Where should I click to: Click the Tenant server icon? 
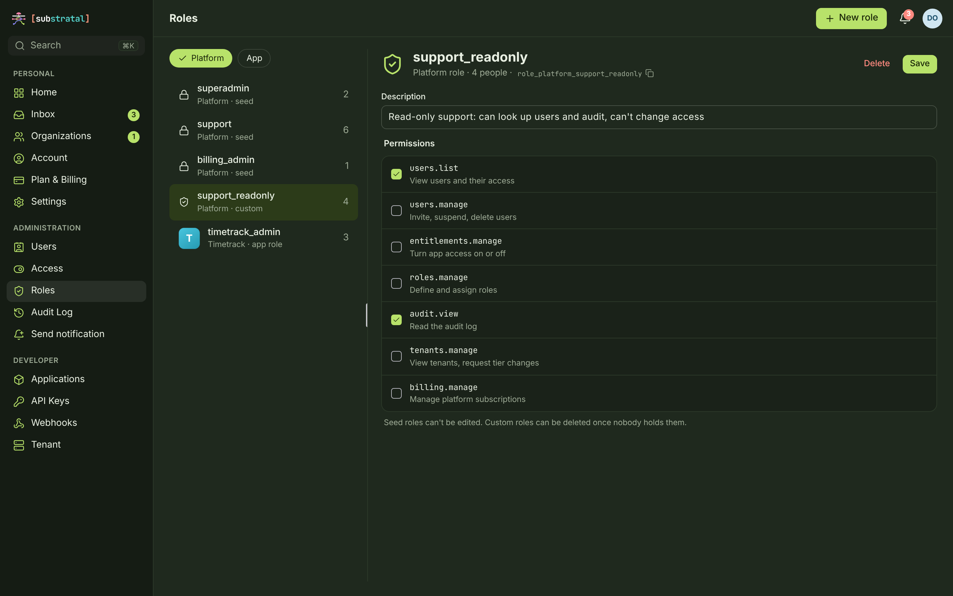point(19,445)
